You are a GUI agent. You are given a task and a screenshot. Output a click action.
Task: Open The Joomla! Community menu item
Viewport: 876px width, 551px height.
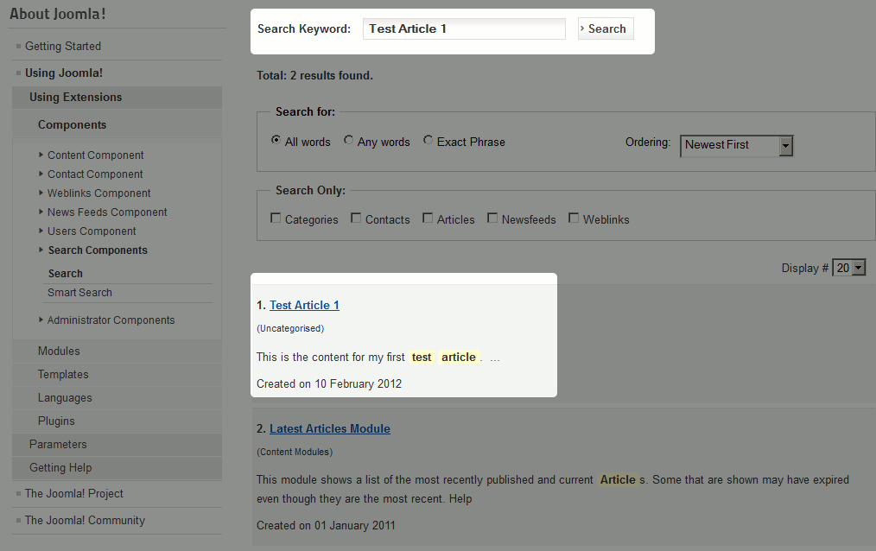tap(85, 521)
